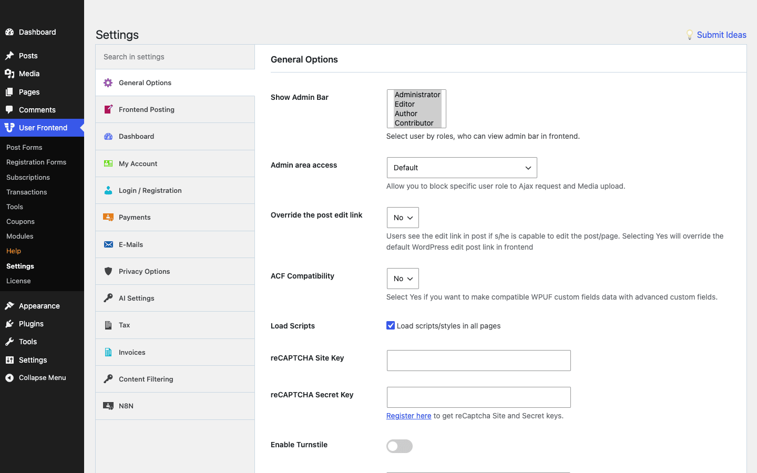
Task: Click the Dashboard gauge icon in sidebar
Action: pos(9,32)
